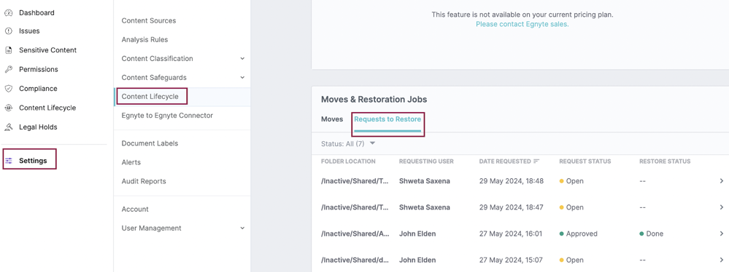The height and width of the screenshot is (272, 729).
Task: Open Analysis Rules settings
Action: [x=144, y=40]
